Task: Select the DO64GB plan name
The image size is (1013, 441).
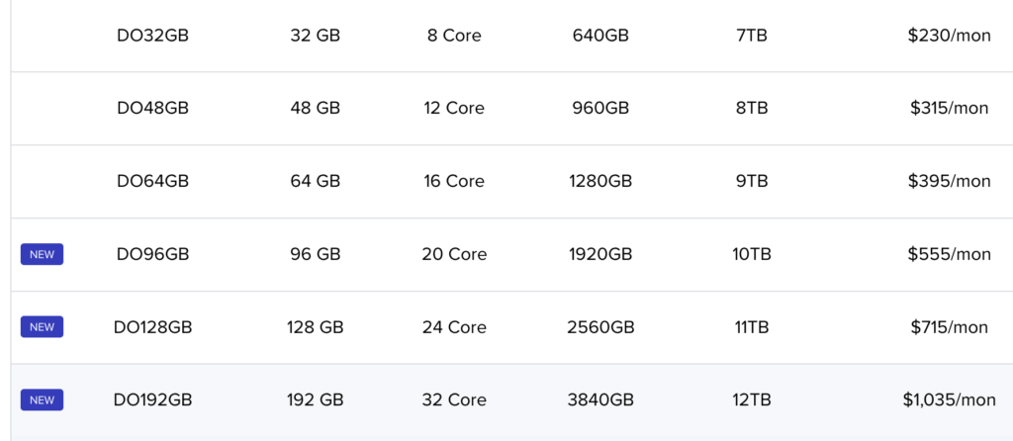Action: tap(153, 181)
